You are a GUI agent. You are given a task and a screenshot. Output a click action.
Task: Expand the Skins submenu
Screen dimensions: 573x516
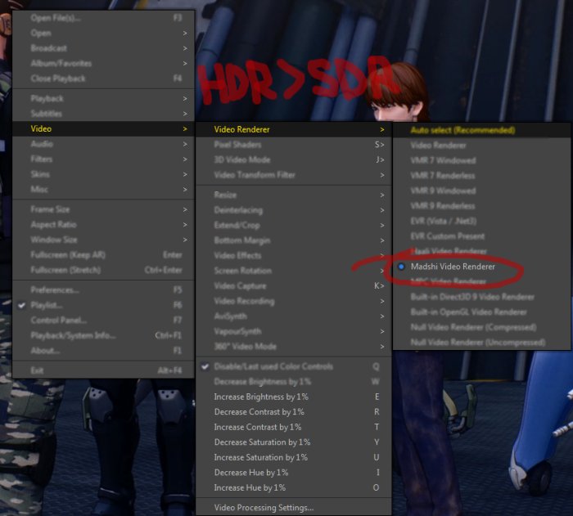click(x=103, y=174)
